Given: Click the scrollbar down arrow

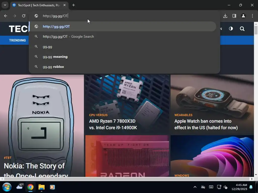Looking at the screenshot, I should click(x=256, y=175).
